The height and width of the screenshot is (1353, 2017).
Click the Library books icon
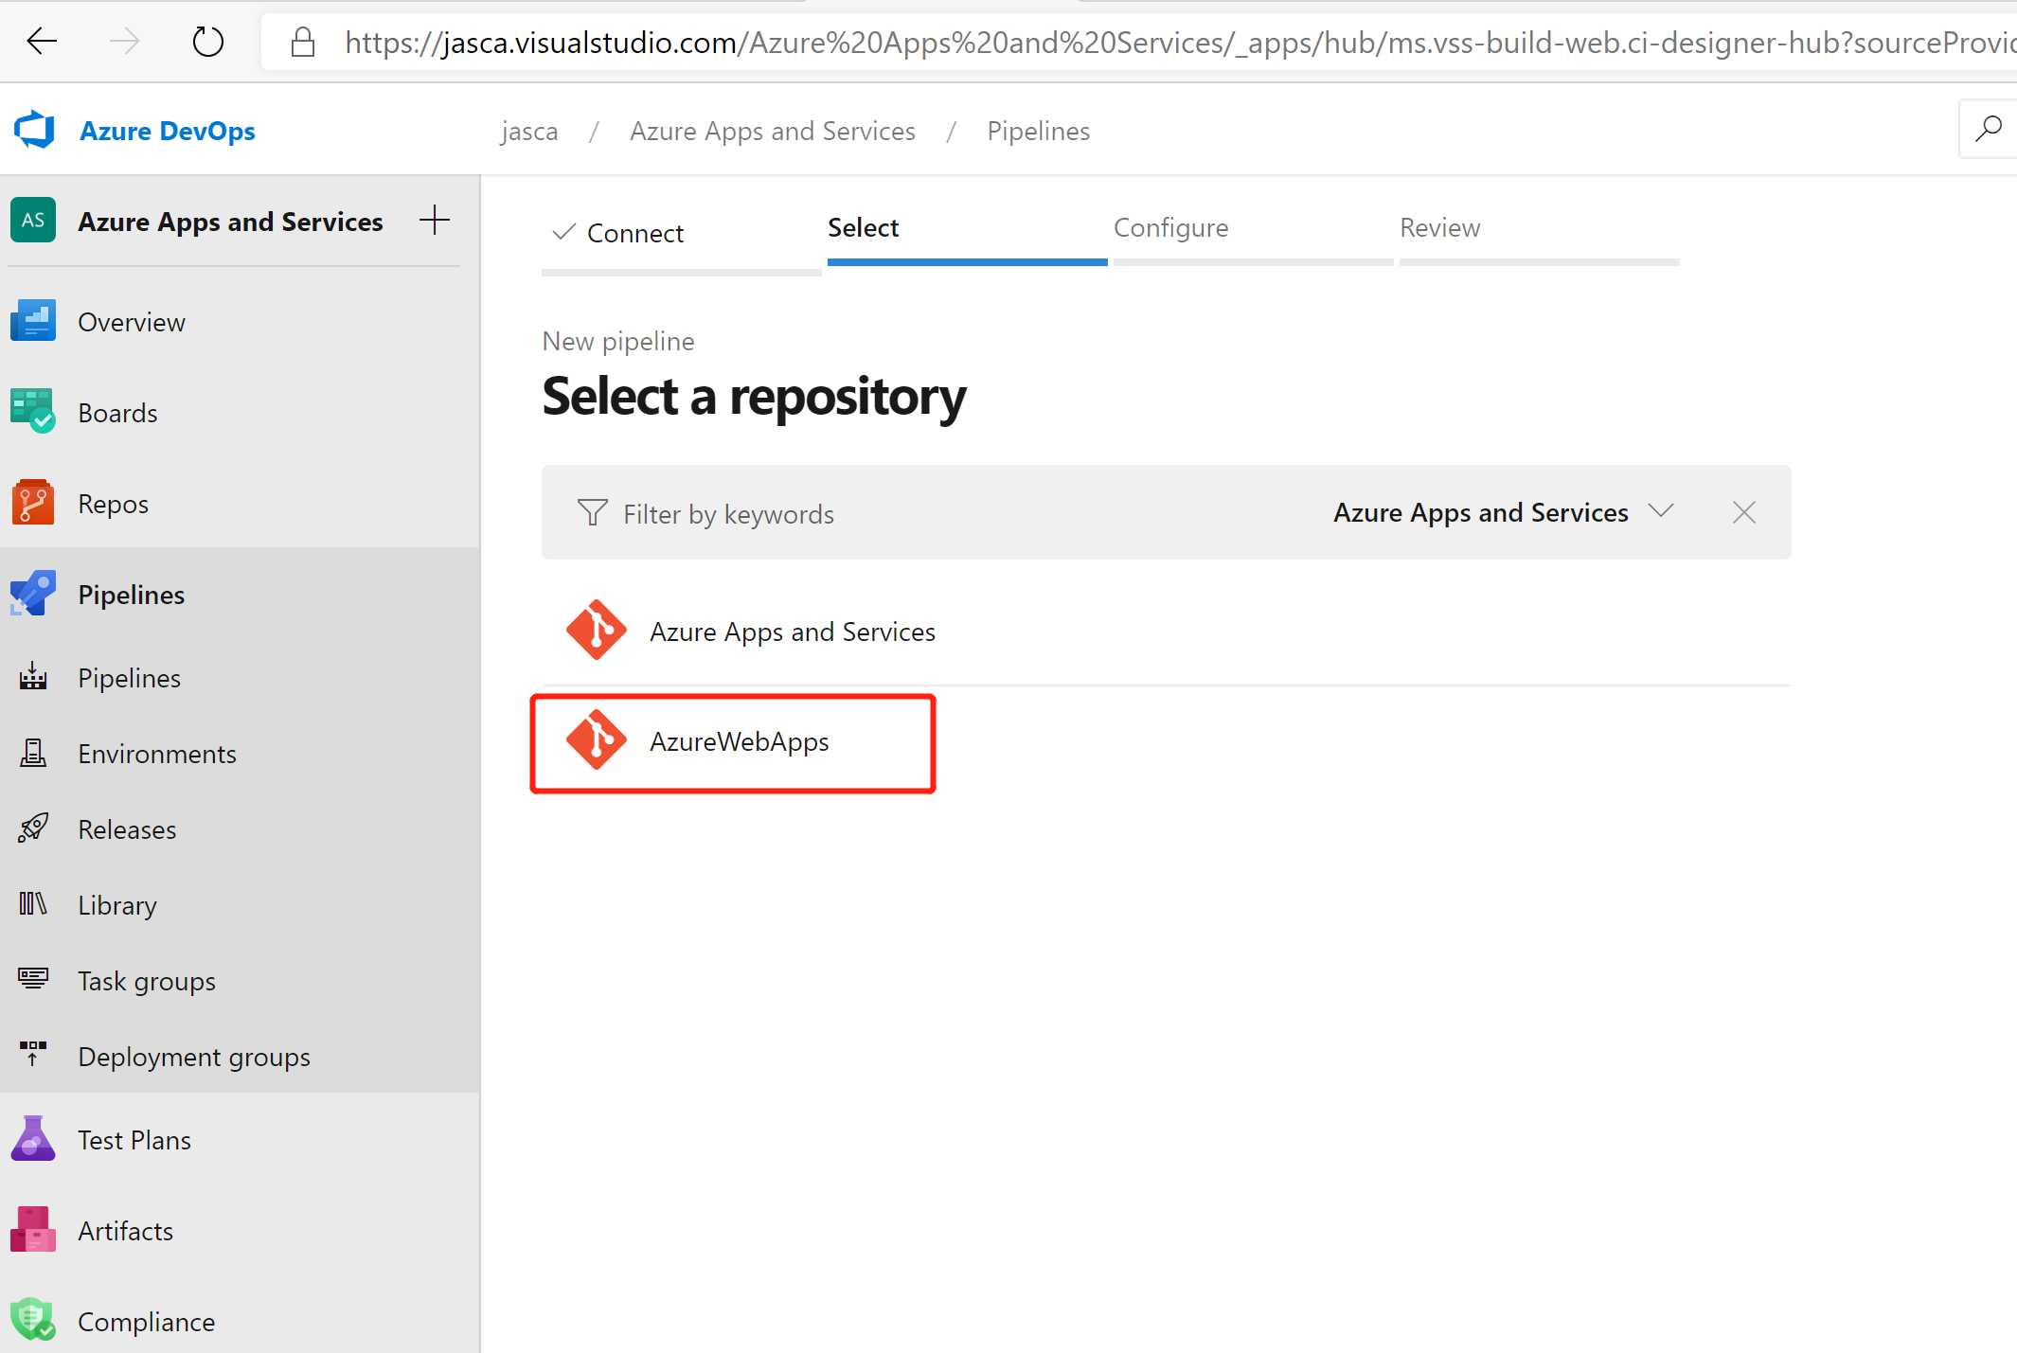click(x=33, y=904)
